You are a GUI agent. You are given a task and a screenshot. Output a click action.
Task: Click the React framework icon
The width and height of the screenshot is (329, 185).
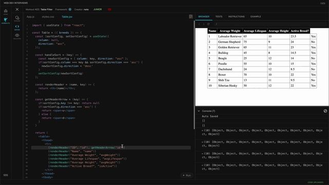[x=70, y=9]
